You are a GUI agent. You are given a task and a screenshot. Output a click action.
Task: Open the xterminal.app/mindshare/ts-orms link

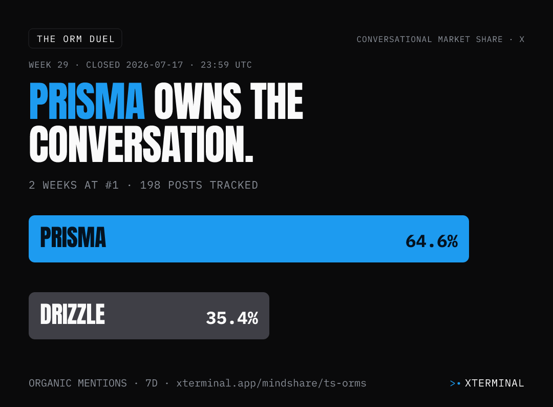coord(271,383)
